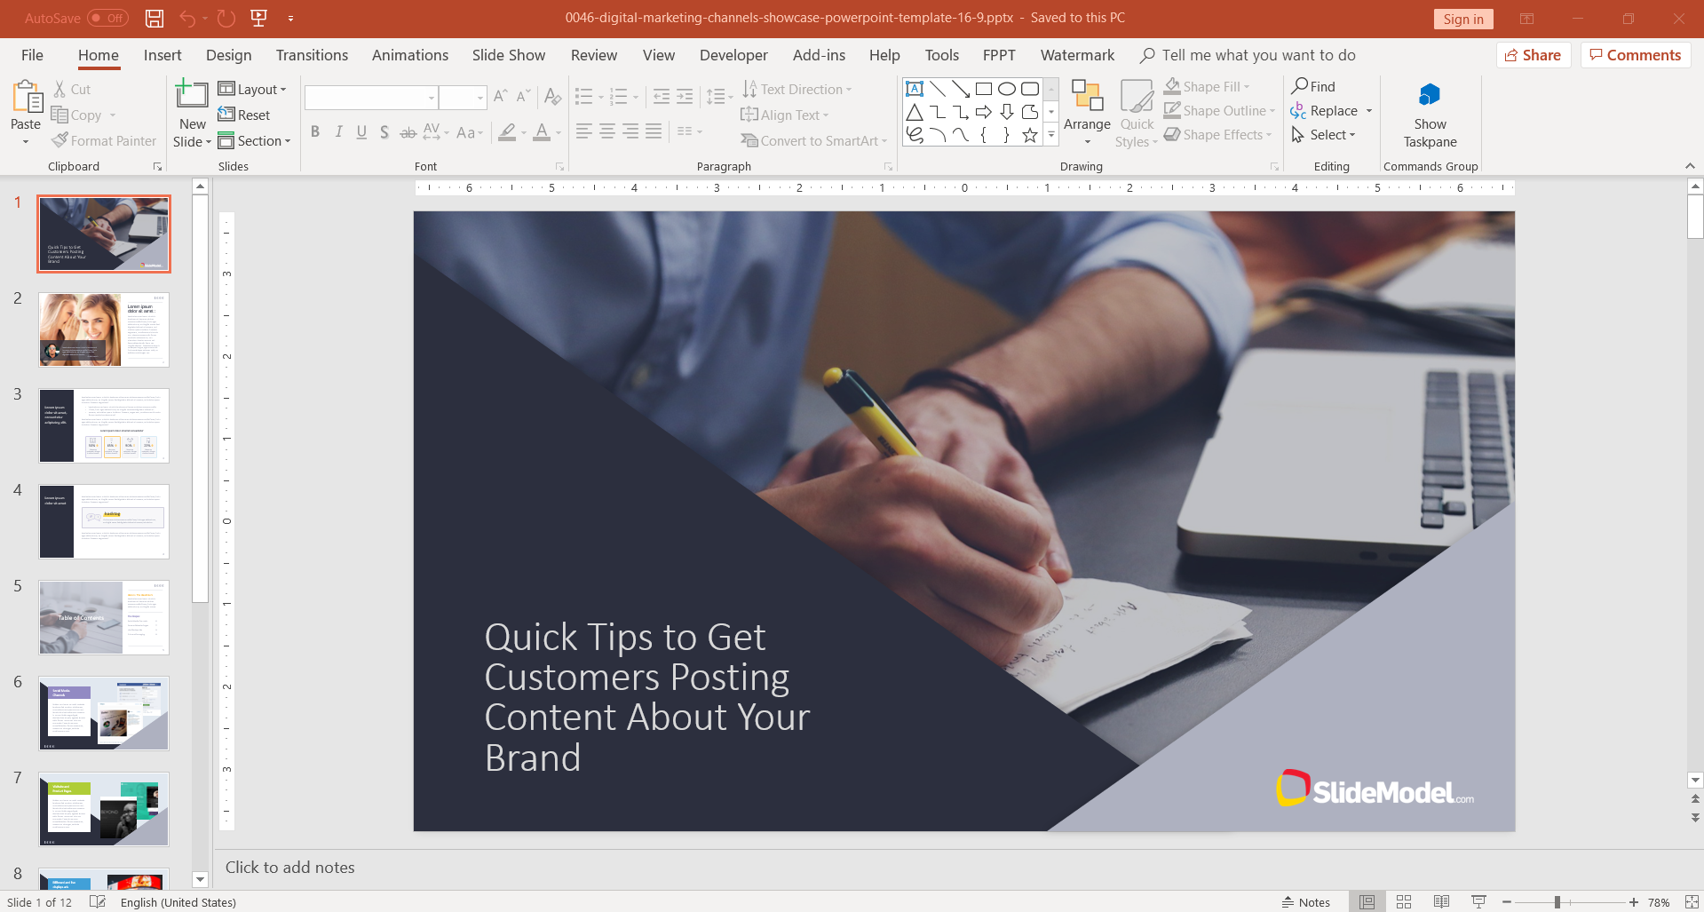The image size is (1704, 912).
Task: Click the New Slide icon
Action: coord(192,96)
